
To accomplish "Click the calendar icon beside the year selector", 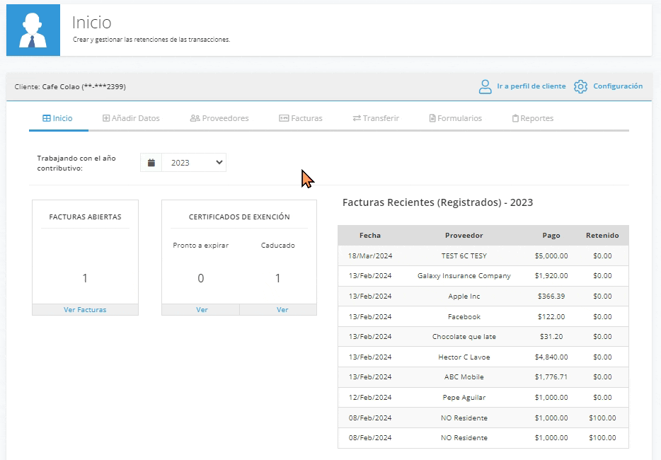I will [x=151, y=163].
